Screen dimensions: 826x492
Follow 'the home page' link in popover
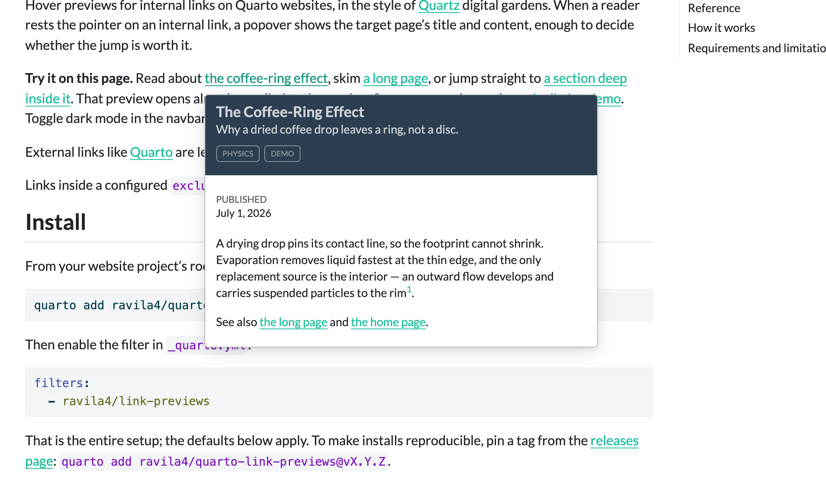pyautogui.click(x=388, y=322)
